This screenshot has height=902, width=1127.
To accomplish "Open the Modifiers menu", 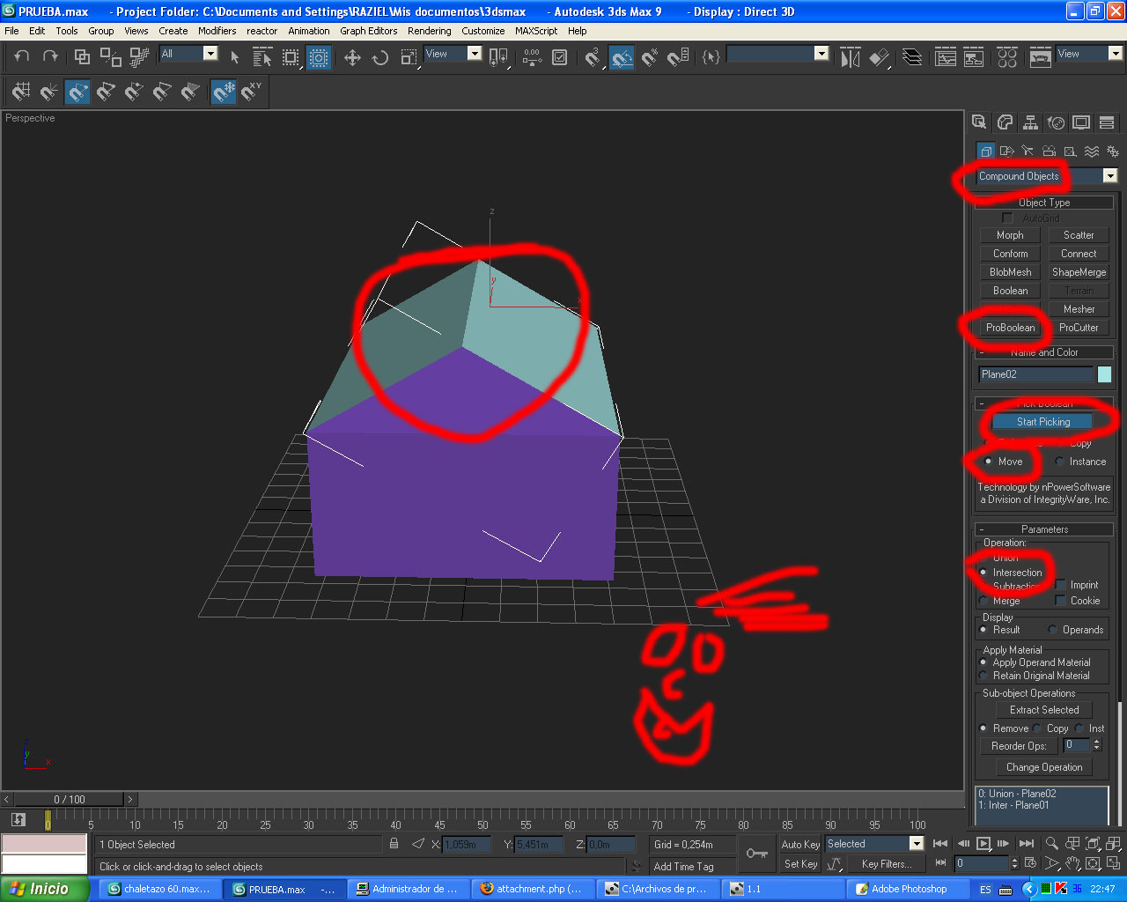I will (x=217, y=31).
